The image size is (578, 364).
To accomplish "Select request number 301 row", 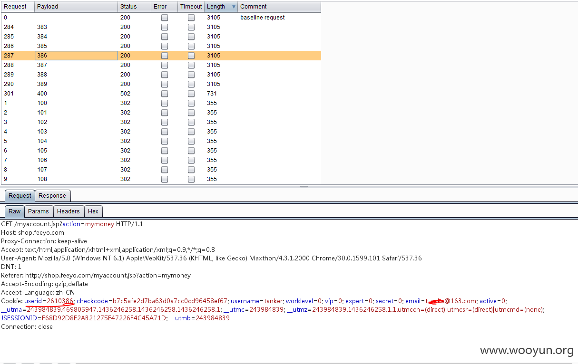I will pyautogui.click(x=161, y=94).
